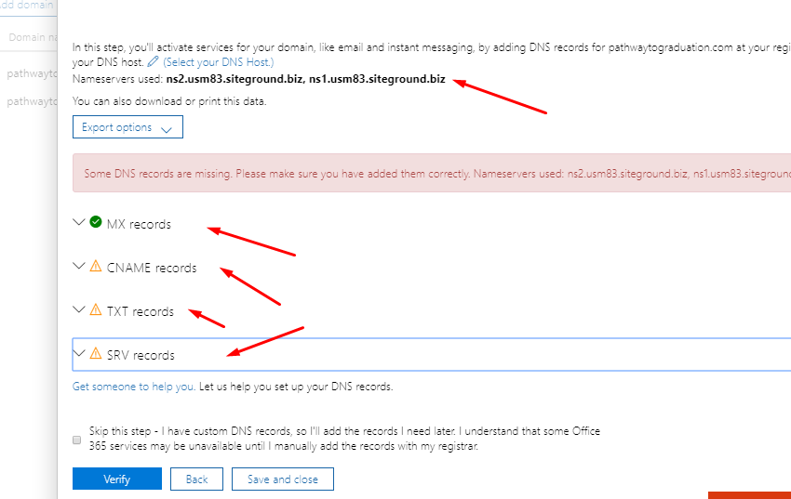The image size is (791, 499).
Task: Select the MX records section label
Action: pyautogui.click(x=139, y=224)
